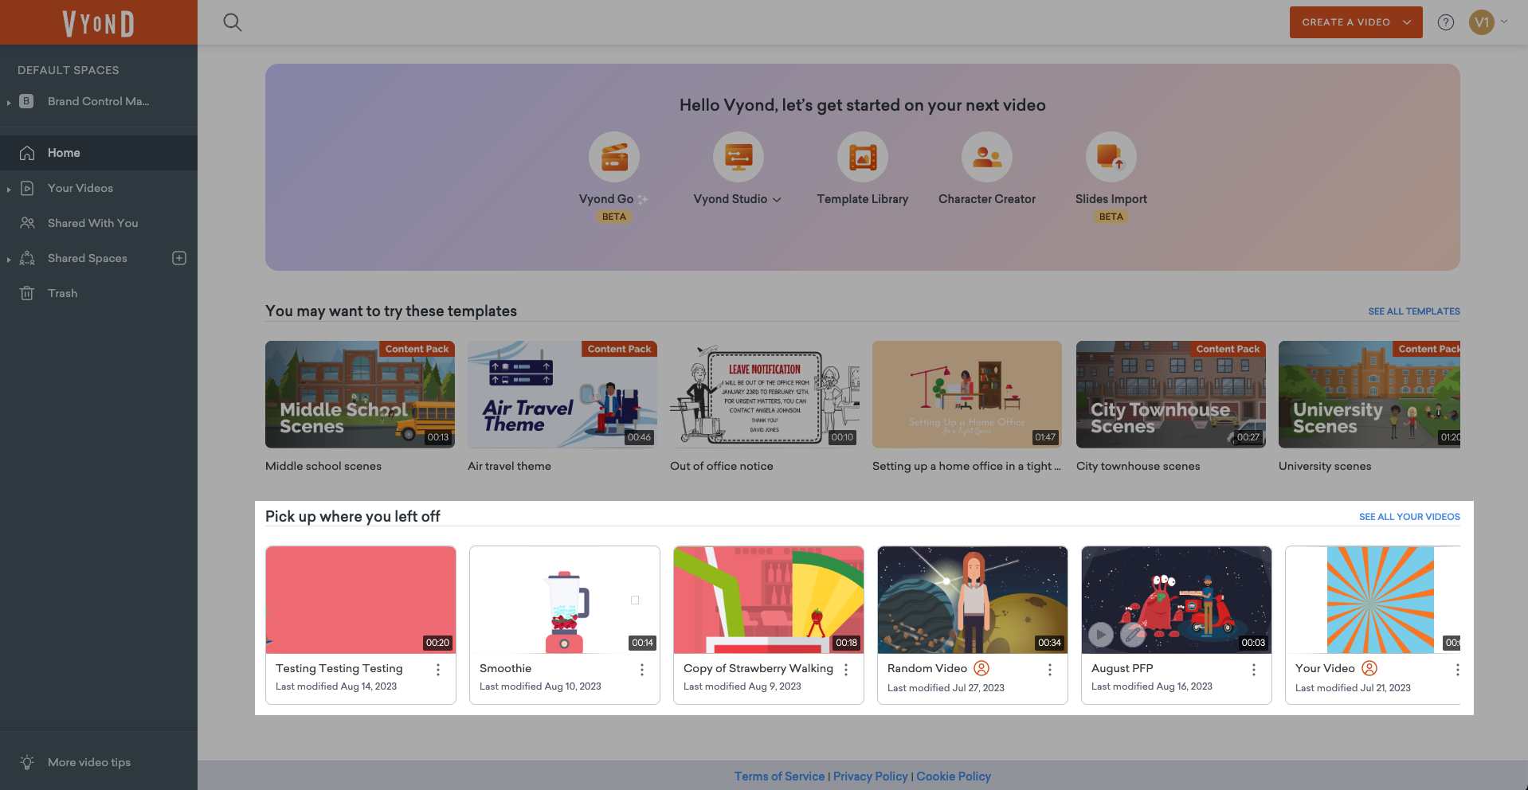The image size is (1528, 790).
Task: Expand the Shared Spaces tree arrow
Action: 9,259
